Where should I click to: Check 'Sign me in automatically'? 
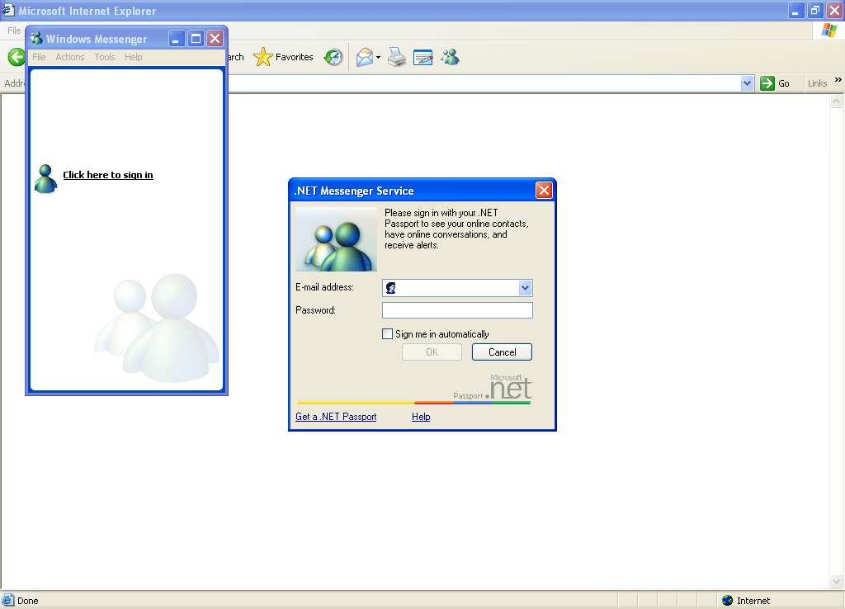pos(387,334)
